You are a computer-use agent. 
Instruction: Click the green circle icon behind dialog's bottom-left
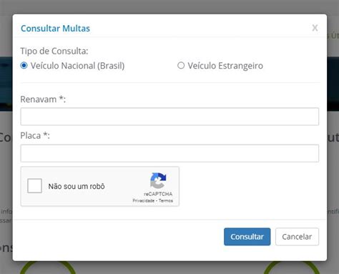pyautogui.click(x=48, y=268)
